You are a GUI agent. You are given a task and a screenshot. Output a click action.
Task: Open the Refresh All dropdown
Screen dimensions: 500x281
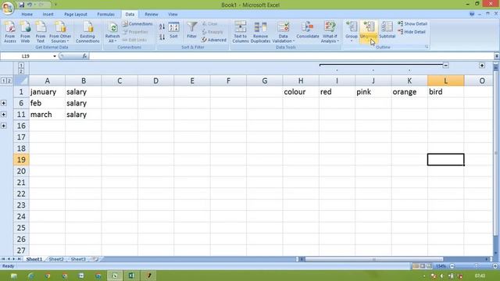click(112, 32)
